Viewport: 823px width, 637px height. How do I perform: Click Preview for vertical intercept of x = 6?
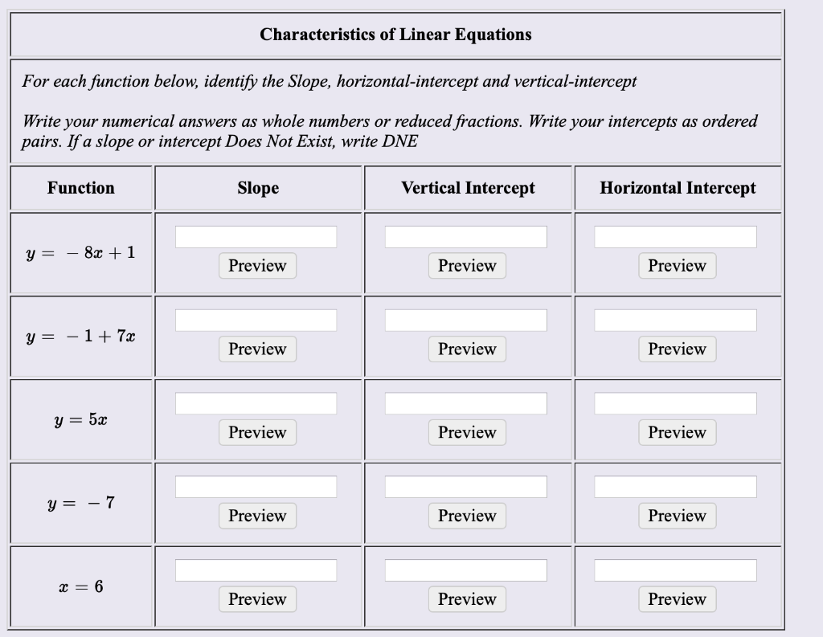[467, 599]
